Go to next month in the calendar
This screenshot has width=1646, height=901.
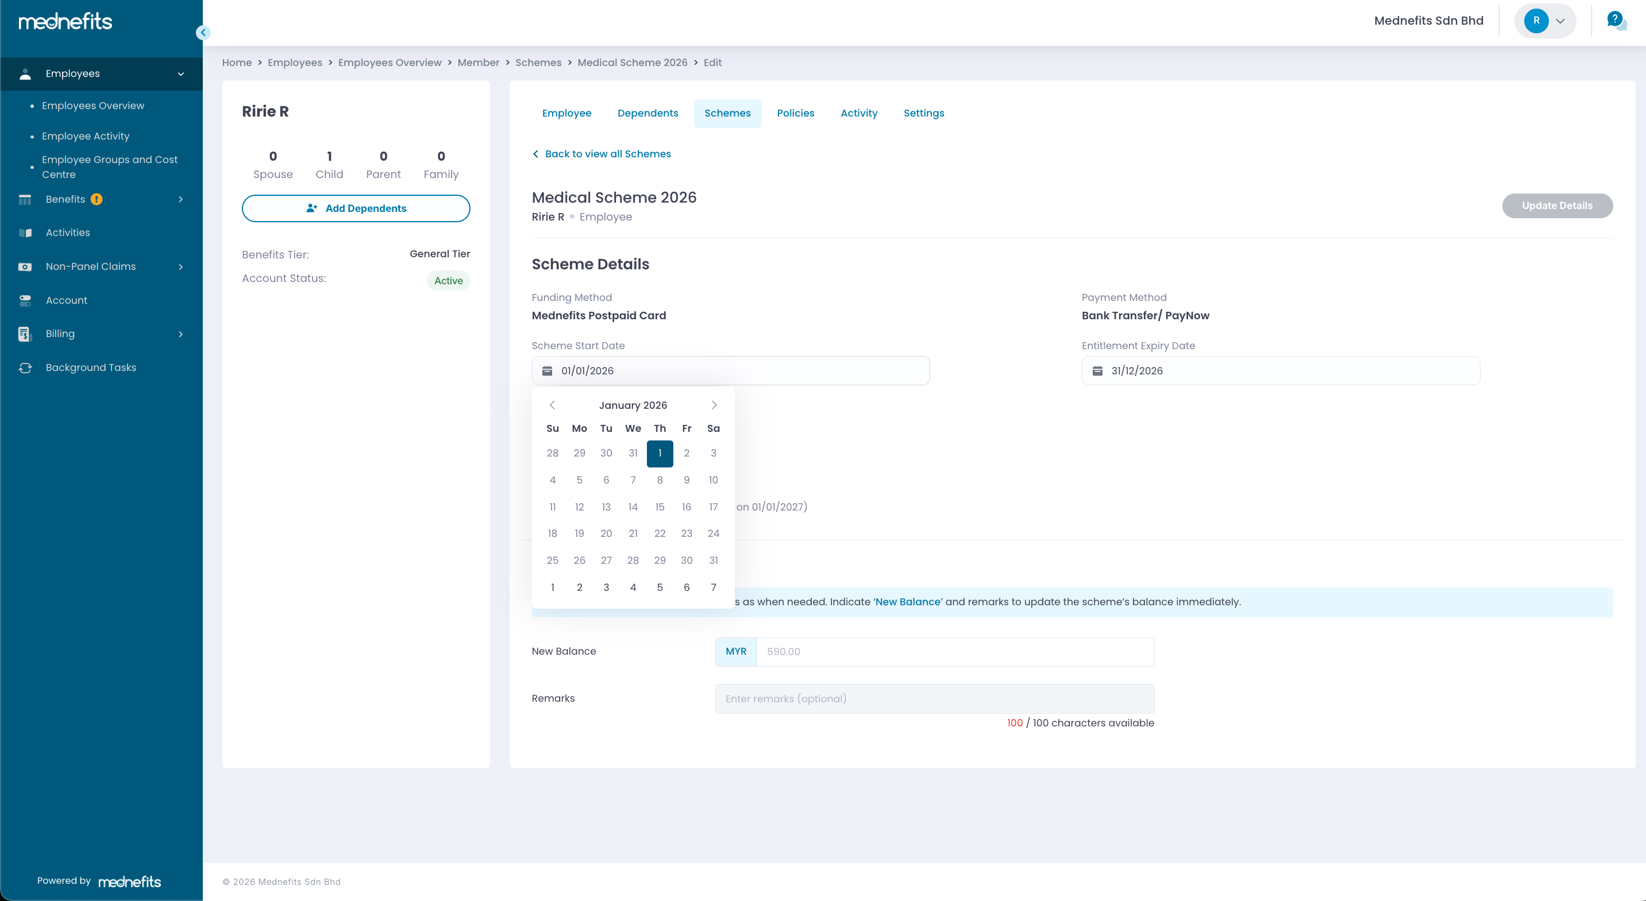coord(714,405)
